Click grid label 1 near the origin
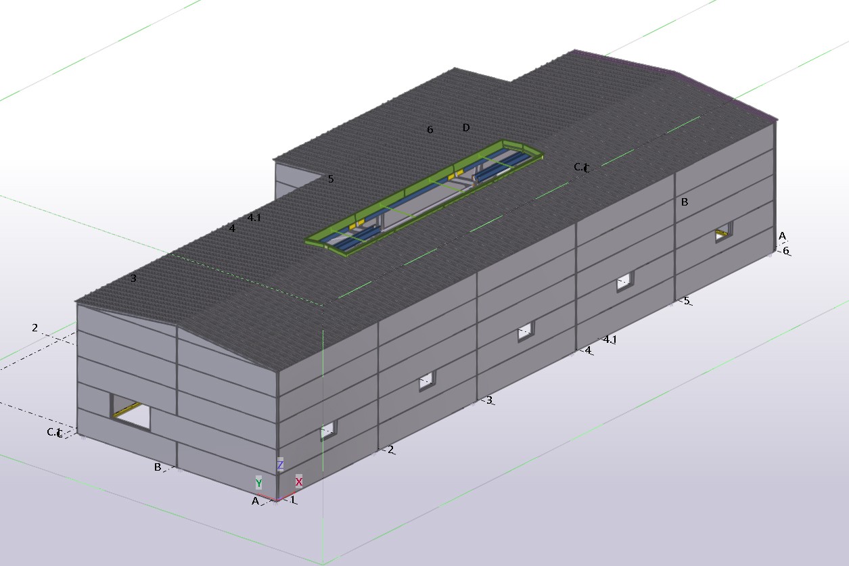 pyautogui.click(x=293, y=500)
